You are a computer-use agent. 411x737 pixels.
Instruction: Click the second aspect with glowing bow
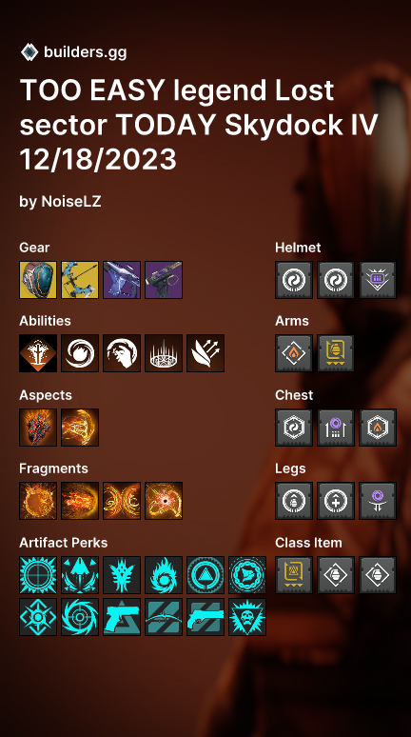click(80, 428)
